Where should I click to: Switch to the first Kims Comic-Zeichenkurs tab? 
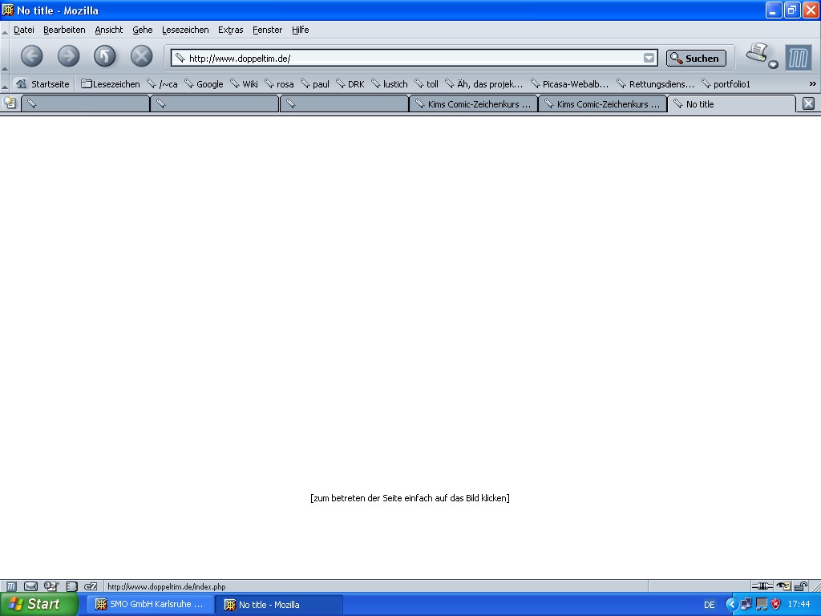click(473, 104)
